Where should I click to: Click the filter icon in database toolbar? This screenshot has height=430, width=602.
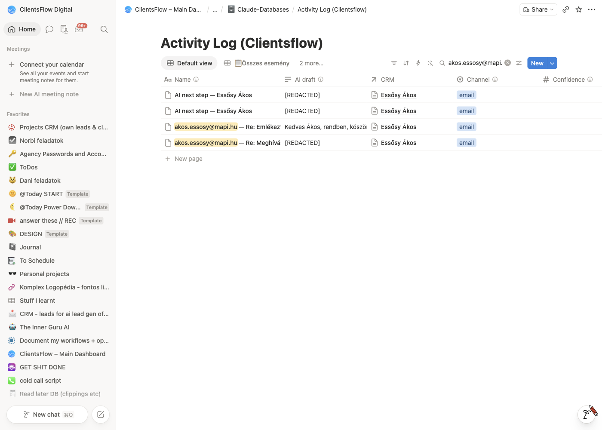394,63
